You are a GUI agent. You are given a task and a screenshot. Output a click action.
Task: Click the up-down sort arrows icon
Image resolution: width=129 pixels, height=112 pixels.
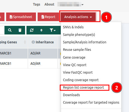[x=42, y=30]
